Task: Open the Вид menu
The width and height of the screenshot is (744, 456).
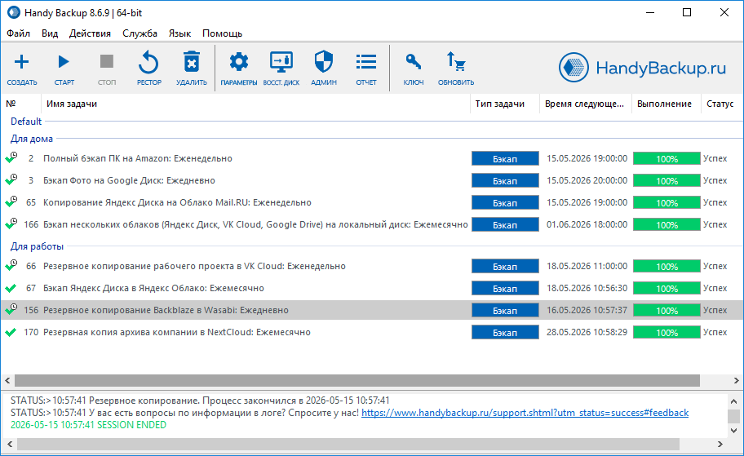Action: [x=49, y=33]
